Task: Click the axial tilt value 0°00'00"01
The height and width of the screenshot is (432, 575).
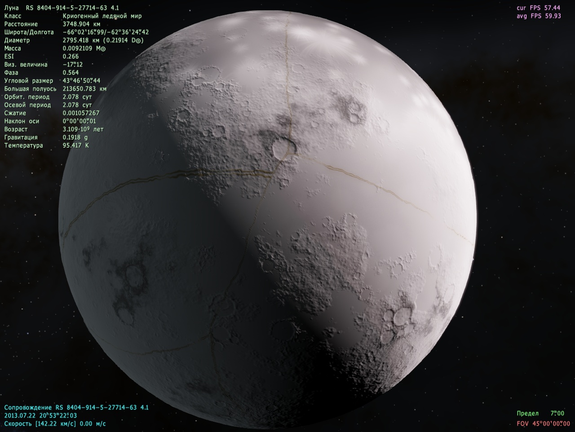Action: [x=80, y=121]
